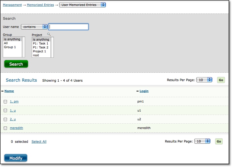This screenshot has width=232, height=167.
Task: Open top Results Per Page dropdown
Action: 204,80
